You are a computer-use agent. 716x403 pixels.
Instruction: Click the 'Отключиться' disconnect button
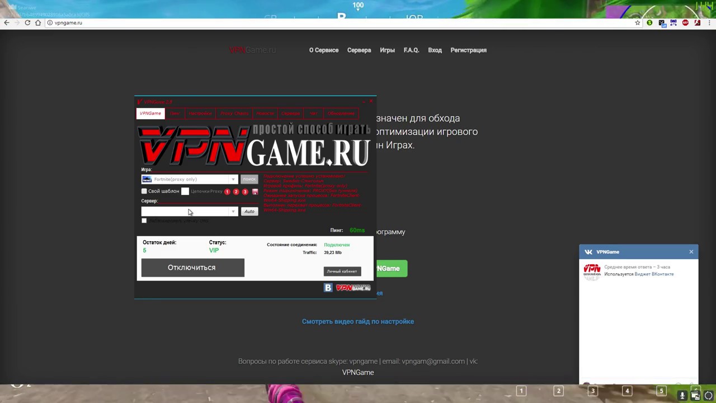(192, 268)
